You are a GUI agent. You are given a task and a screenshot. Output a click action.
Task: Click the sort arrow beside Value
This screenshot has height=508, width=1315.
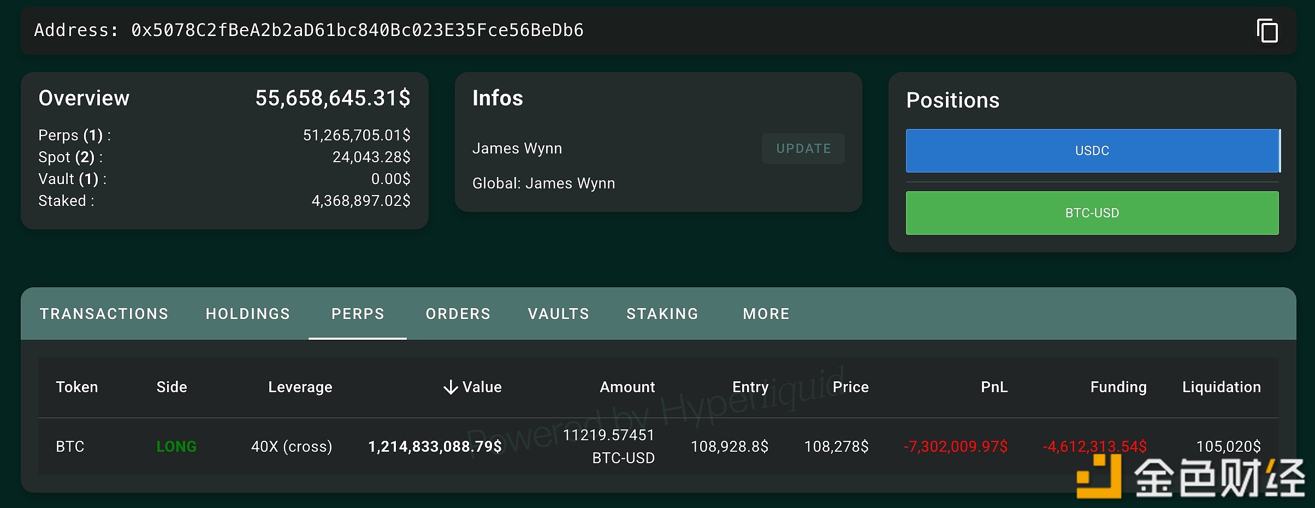(x=451, y=387)
